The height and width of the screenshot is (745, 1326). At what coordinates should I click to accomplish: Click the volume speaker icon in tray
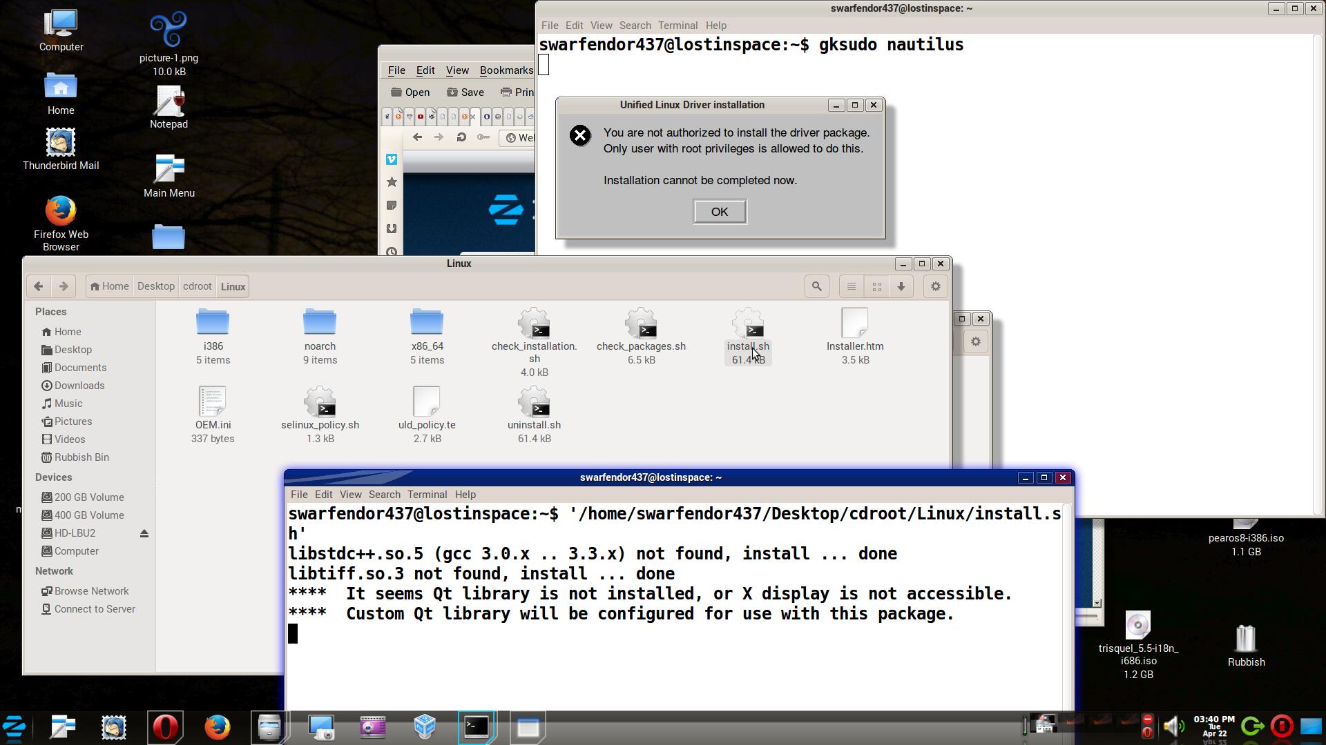[1172, 726]
